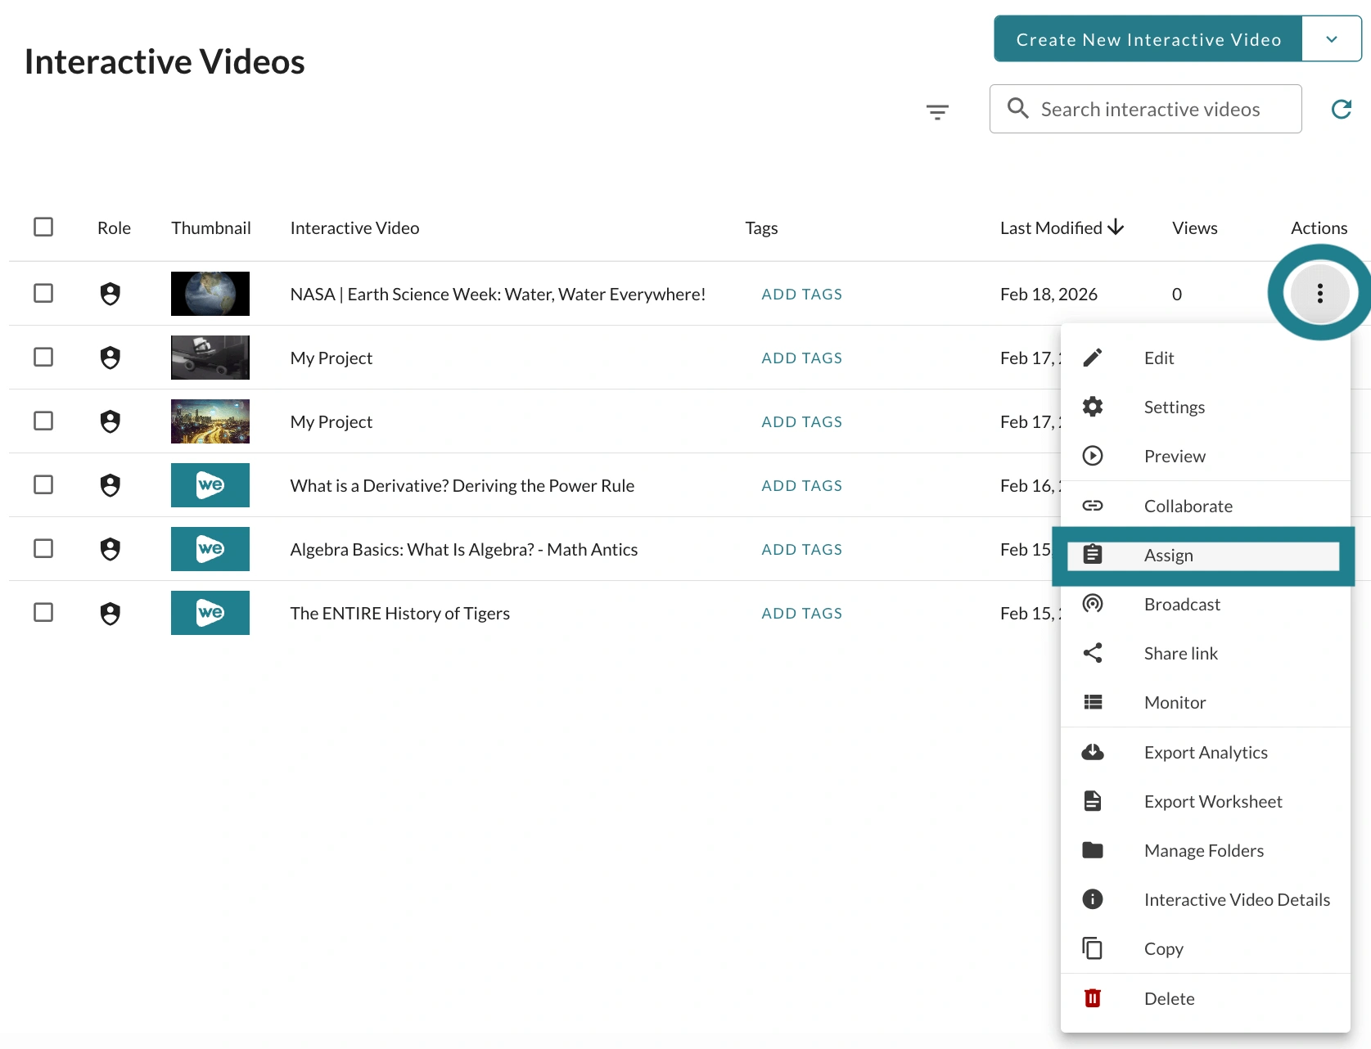Choose Delete from the actions menu
The image size is (1371, 1049).
tap(1205, 998)
